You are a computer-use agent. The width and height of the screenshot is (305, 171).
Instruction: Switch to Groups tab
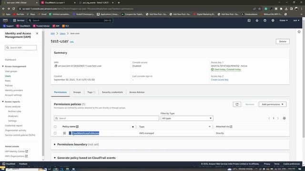coord(77,92)
